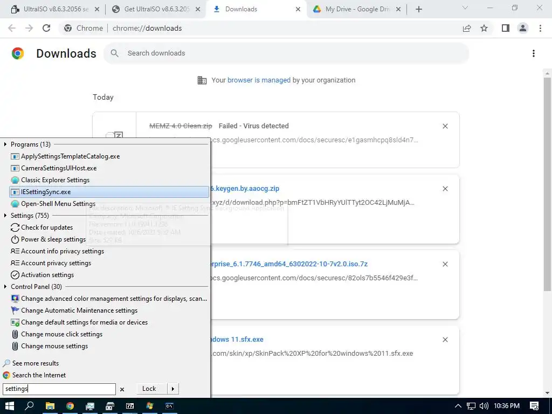The height and width of the screenshot is (414, 552).
Task: Close the Get UltraISO tab
Action: coord(198,9)
